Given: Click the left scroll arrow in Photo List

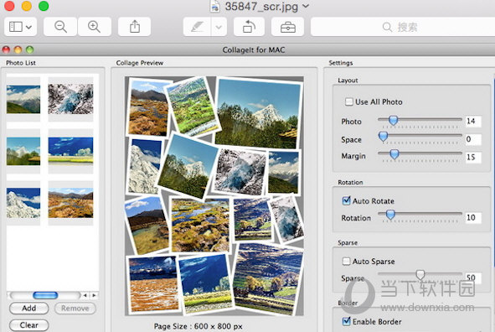Looking at the screenshot, I should pos(85,295).
